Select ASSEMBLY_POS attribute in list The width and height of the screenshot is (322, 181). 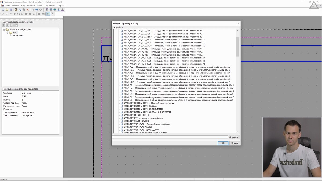point(143,118)
